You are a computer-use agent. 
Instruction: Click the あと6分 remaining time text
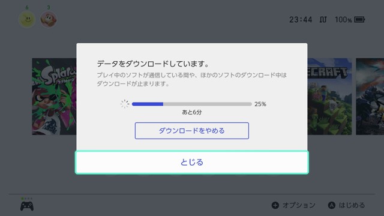pyautogui.click(x=192, y=112)
